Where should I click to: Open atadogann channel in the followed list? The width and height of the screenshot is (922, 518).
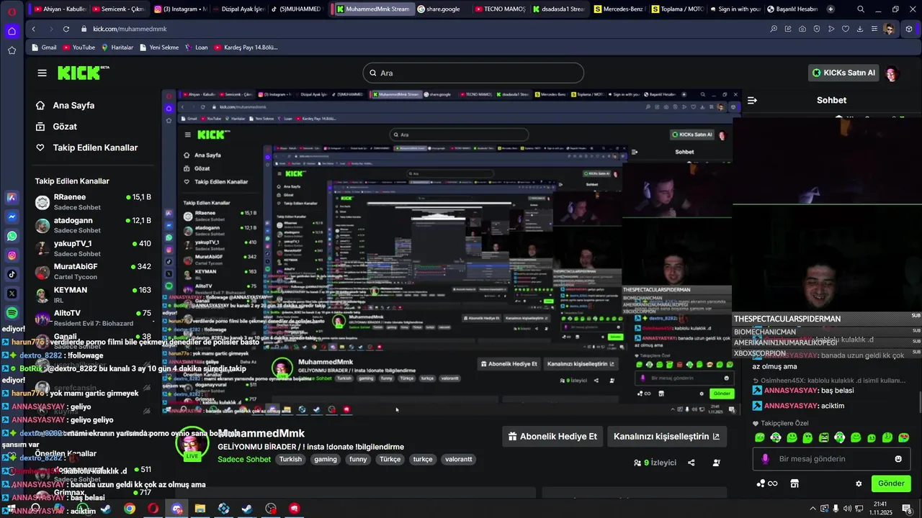click(94, 225)
